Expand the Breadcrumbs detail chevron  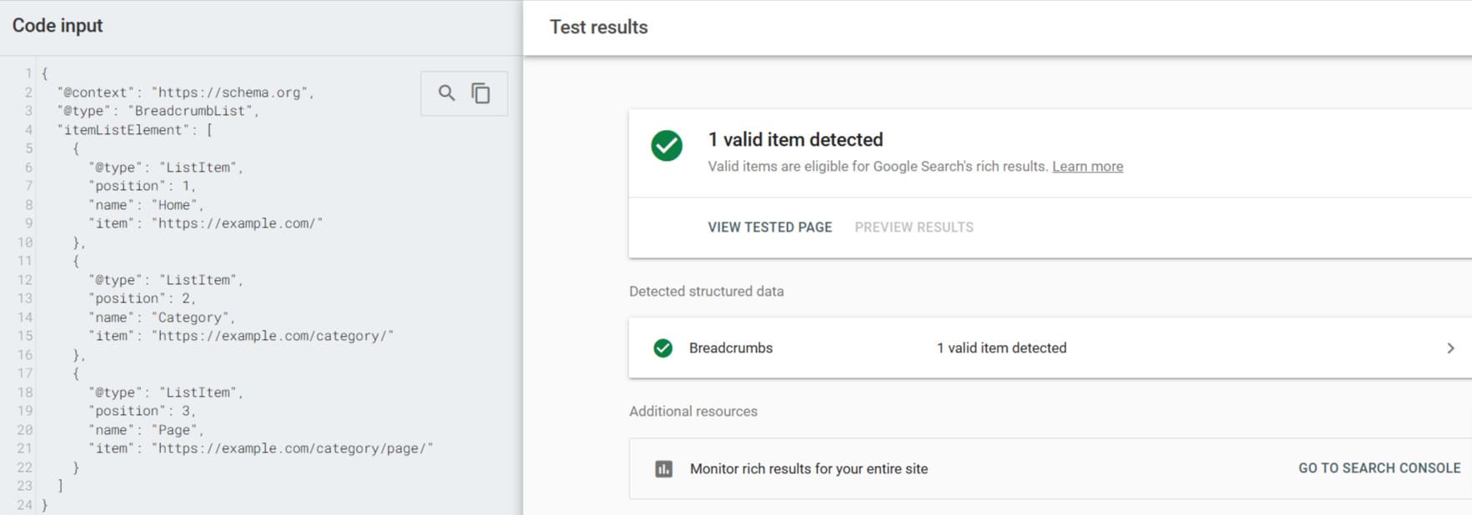(x=1450, y=348)
